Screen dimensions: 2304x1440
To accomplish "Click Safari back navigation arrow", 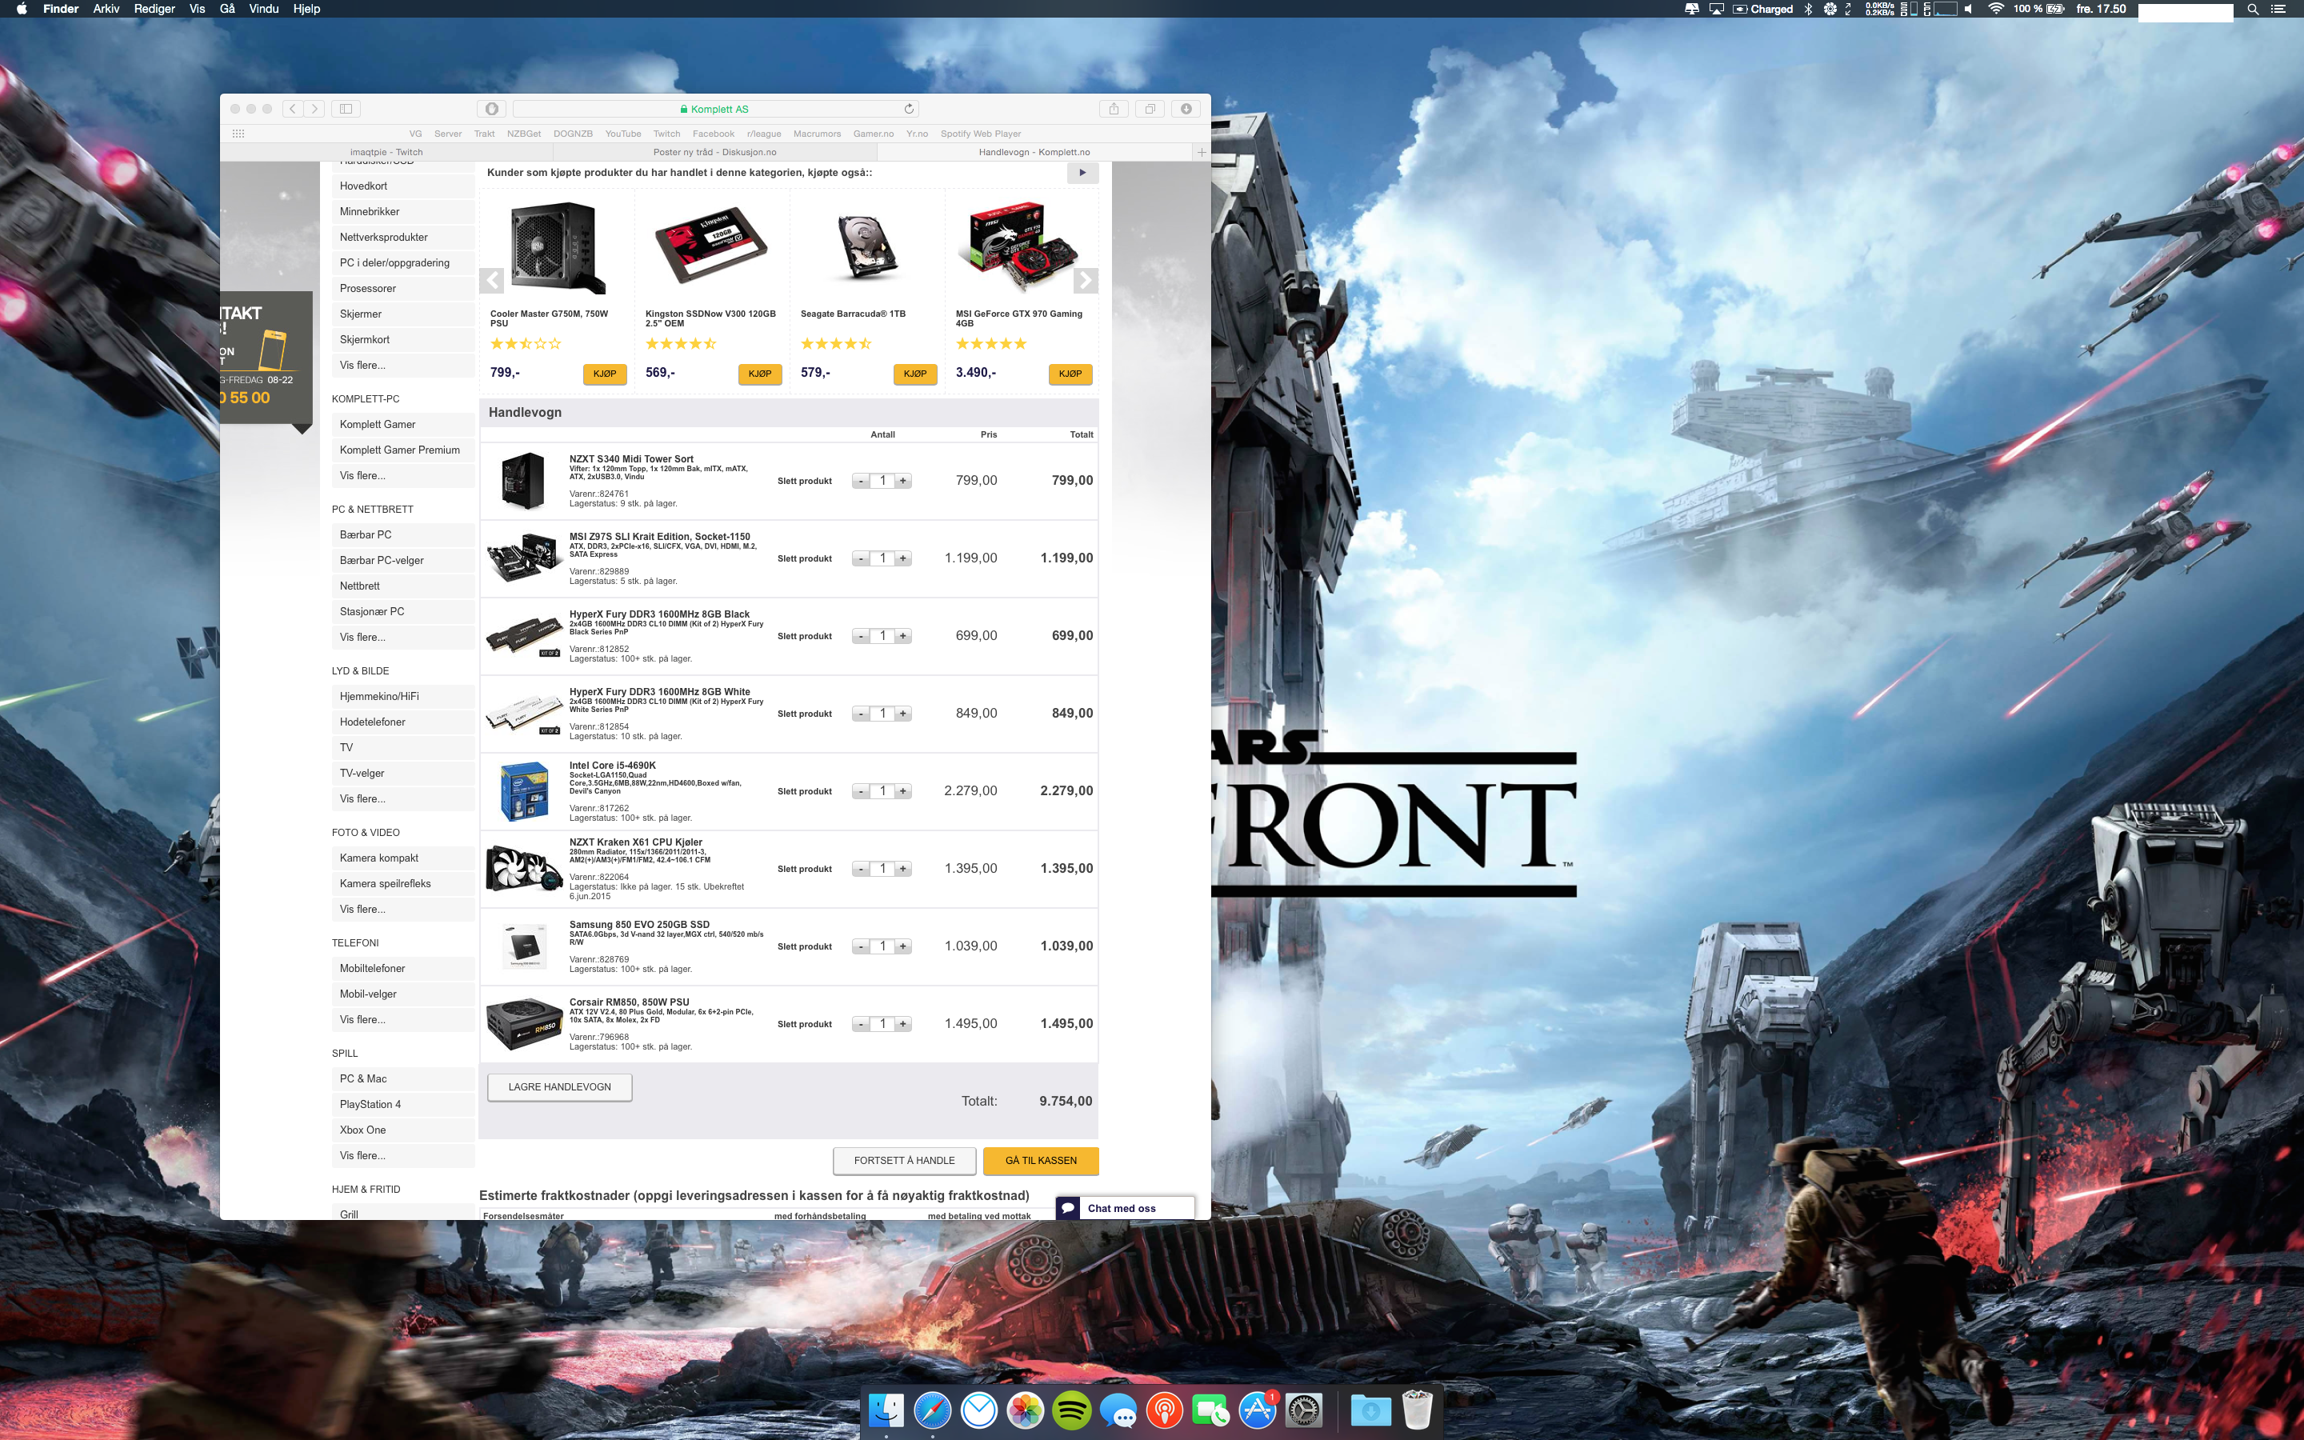I will 292,109.
